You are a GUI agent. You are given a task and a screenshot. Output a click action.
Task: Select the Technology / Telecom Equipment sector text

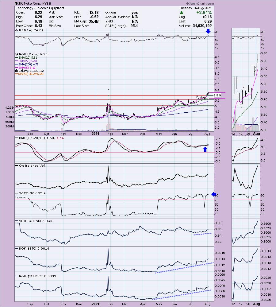pos(40,8)
